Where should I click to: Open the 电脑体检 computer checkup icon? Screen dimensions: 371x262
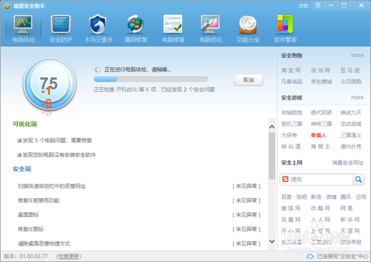23,24
